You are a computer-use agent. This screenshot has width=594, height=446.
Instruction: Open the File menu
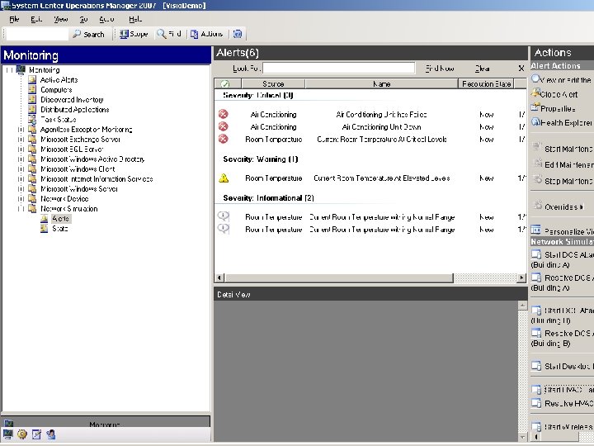[x=14, y=19]
